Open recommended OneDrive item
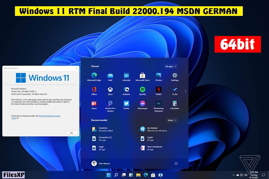The image size is (269, 179). 102,129
